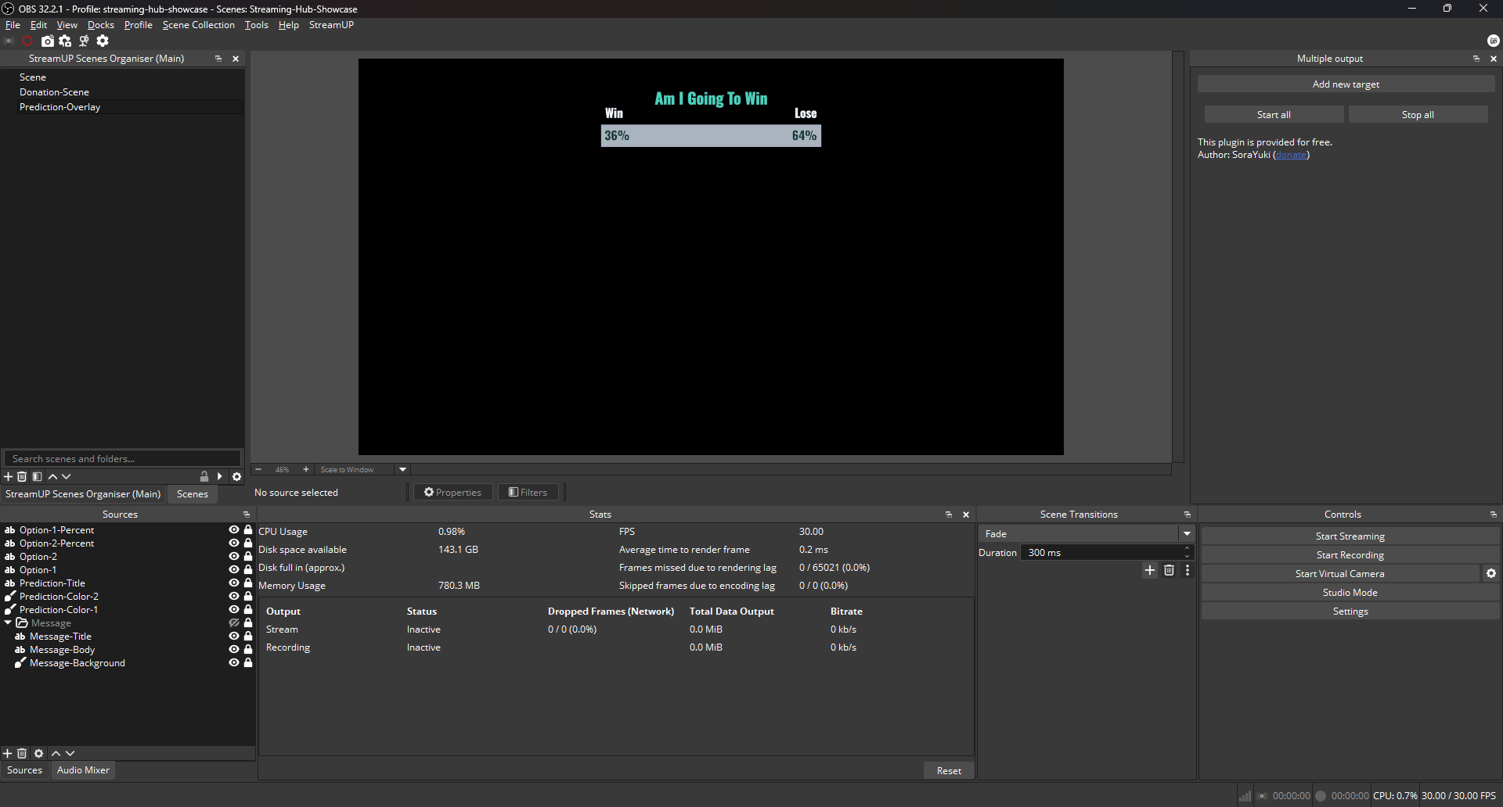Open the Scale to Window dropdown
Viewport: 1503px width, 807px height.
[403, 469]
